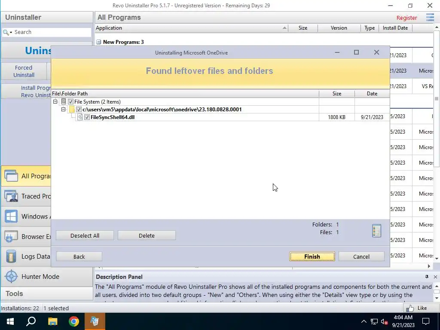Close the Description Panel
The image size is (440, 330).
pos(435,277)
